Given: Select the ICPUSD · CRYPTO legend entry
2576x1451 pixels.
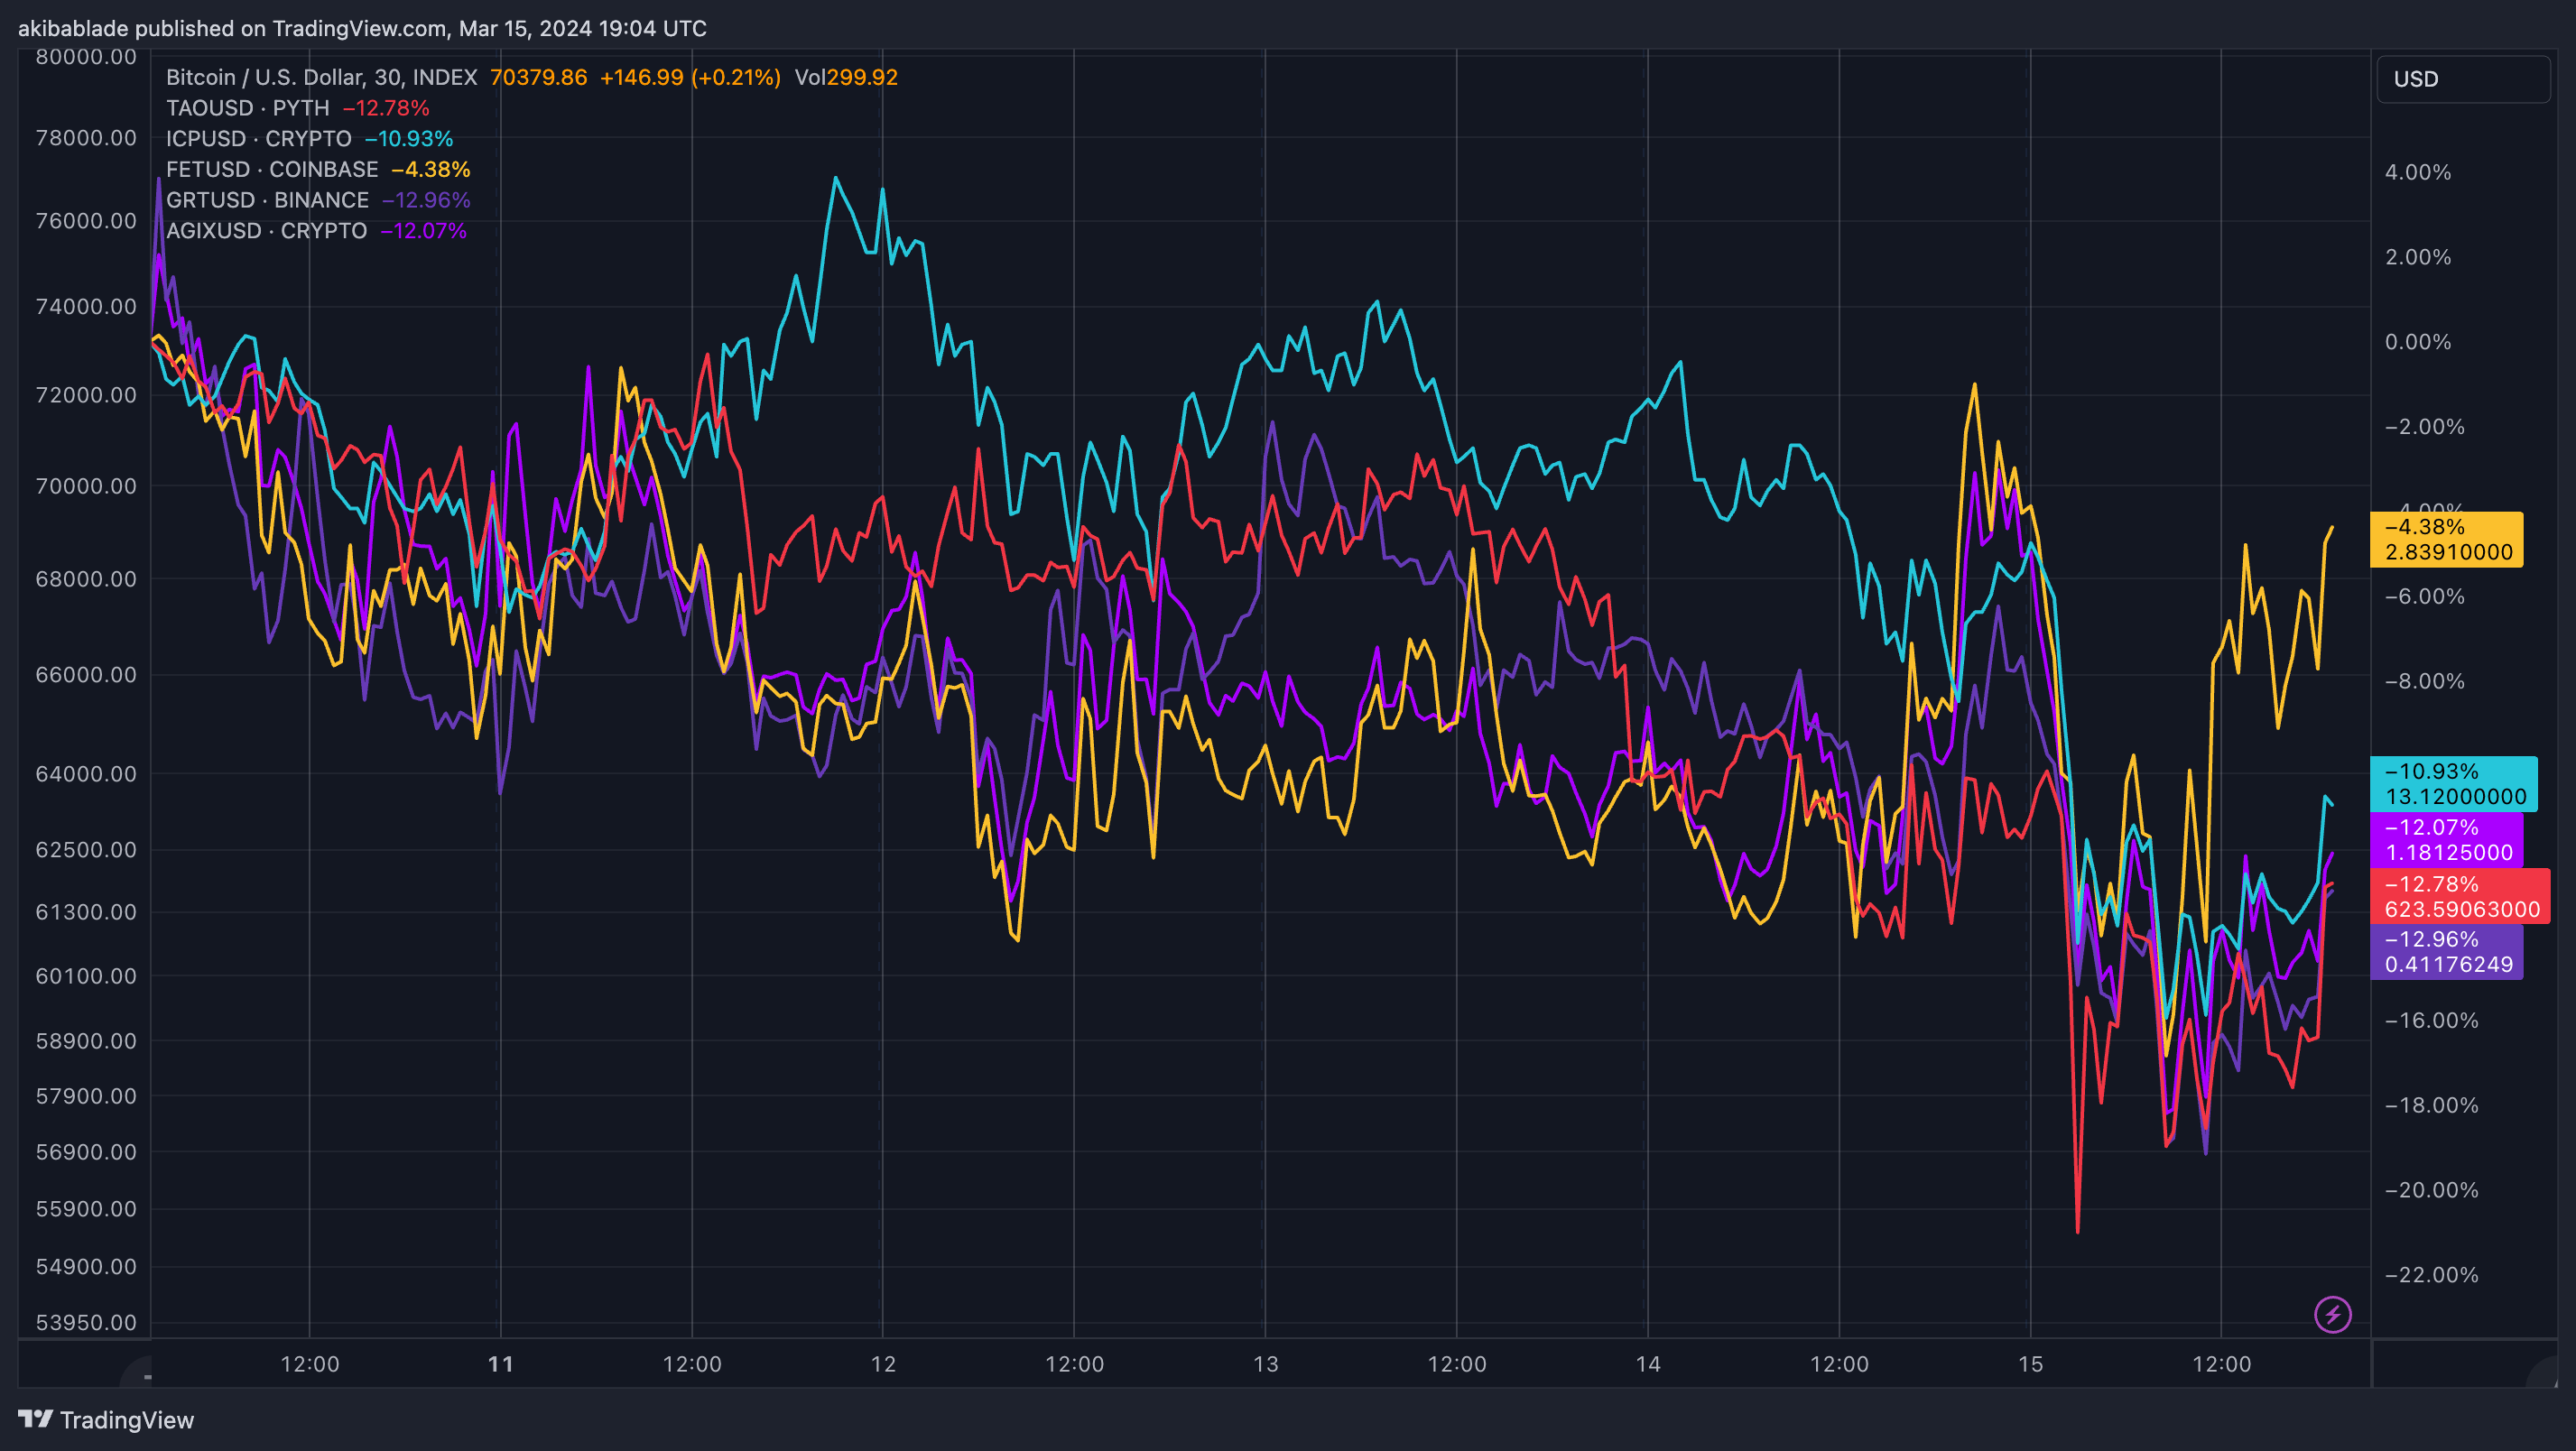Looking at the screenshot, I should [258, 139].
